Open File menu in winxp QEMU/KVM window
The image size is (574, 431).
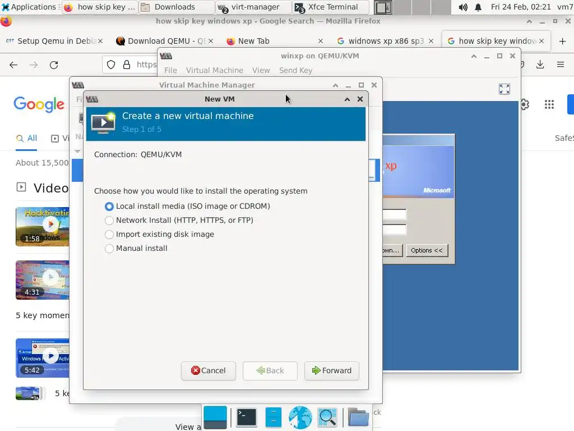[170, 70]
